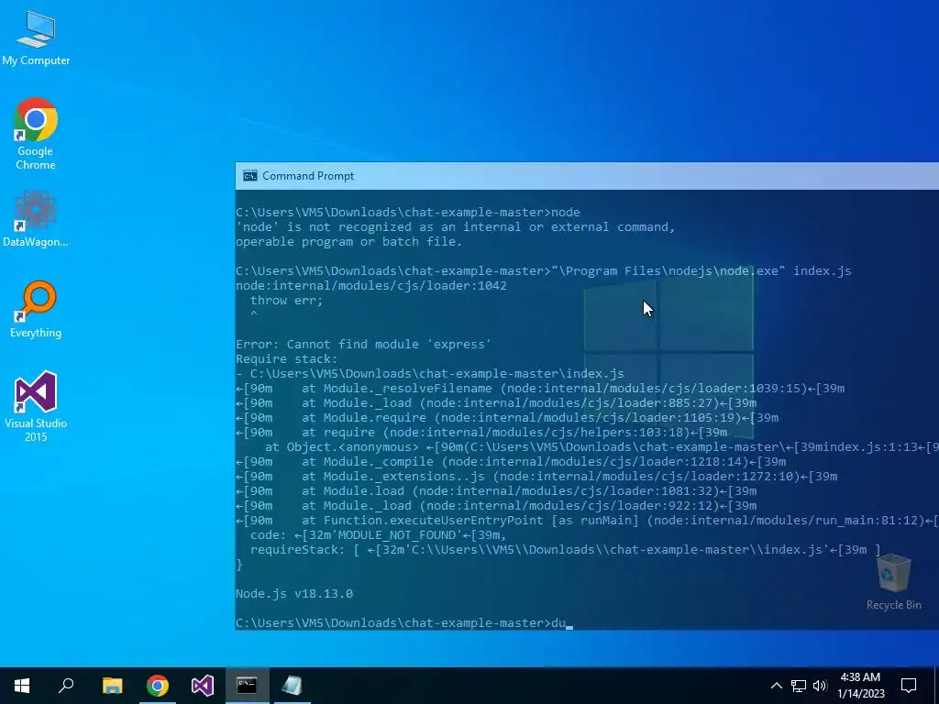Select the Google Chrome desktop shortcut
Viewport: 939px width, 704px height.
click(36, 134)
